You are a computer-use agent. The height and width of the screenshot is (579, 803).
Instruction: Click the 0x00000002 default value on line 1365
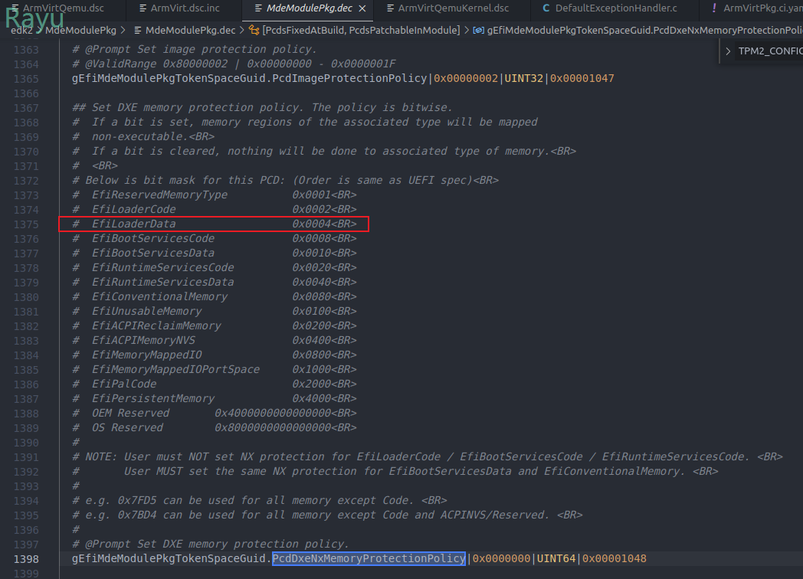coord(466,78)
